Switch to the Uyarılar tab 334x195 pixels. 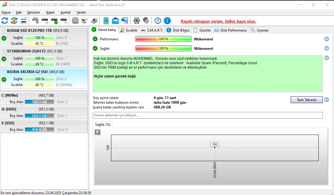coord(259,30)
